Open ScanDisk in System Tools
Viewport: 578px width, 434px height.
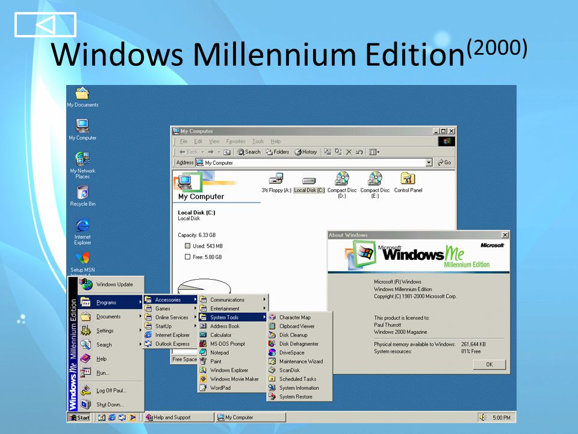299,370
